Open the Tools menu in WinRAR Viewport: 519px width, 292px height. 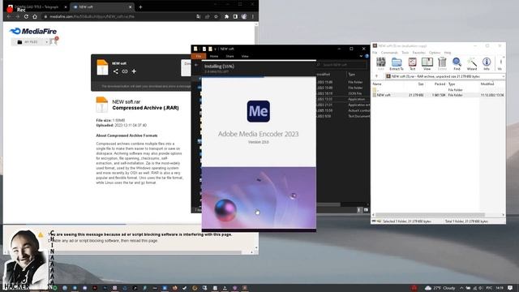tap(405, 53)
